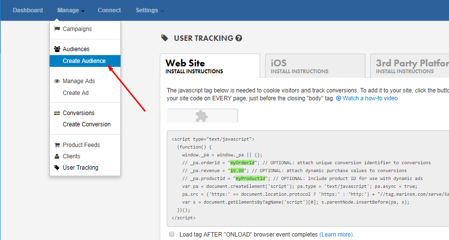Click the Conversions arrows icon
The height and width of the screenshot is (240, 449).
point(57,113)
